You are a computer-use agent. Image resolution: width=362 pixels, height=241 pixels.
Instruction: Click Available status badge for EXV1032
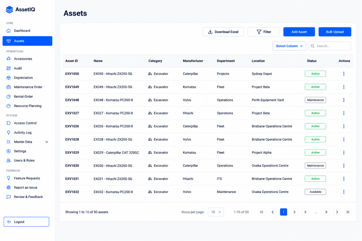[x=315, y=192]
